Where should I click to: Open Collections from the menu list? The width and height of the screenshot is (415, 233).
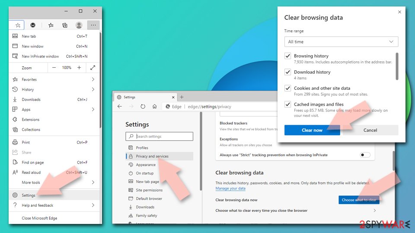54,129
